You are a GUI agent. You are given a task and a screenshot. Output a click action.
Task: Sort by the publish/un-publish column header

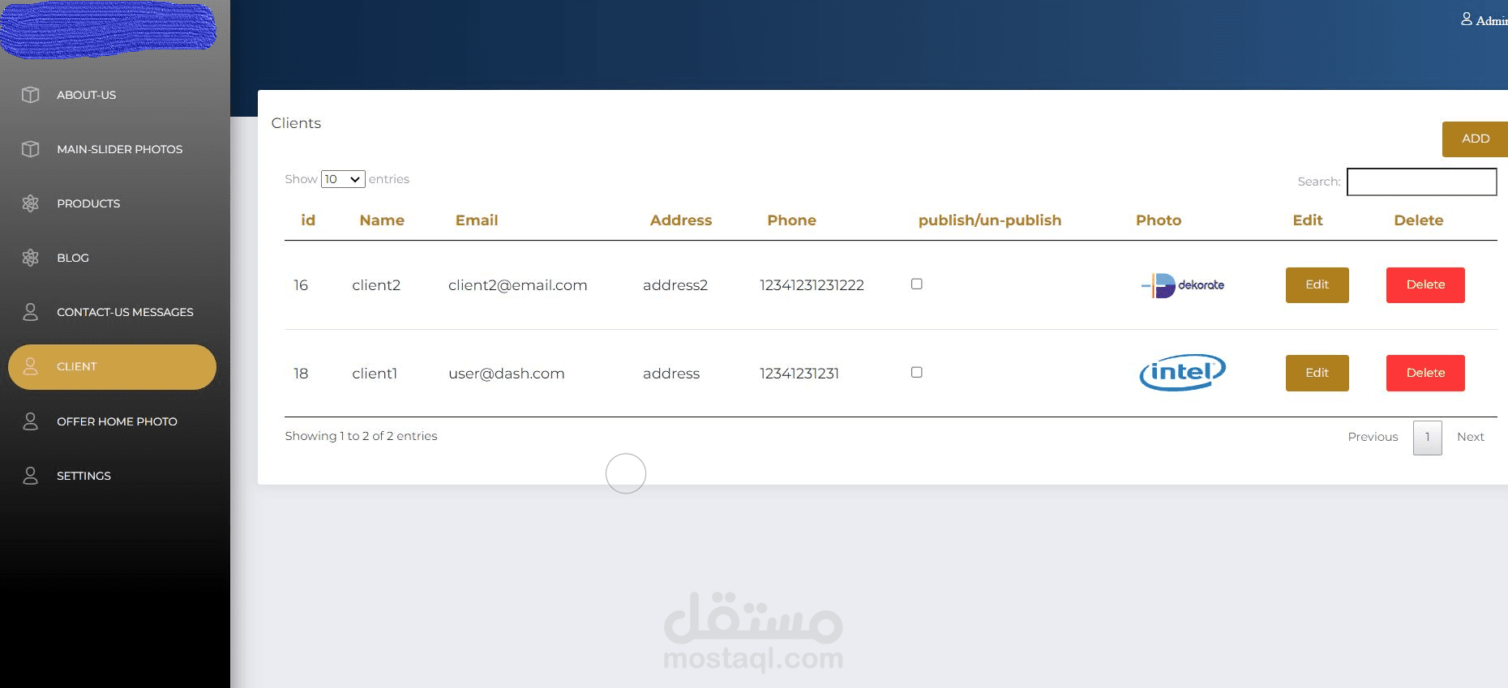[989, 220]
